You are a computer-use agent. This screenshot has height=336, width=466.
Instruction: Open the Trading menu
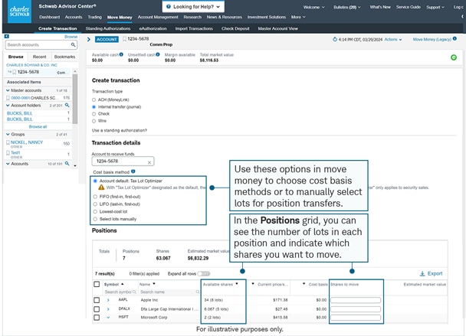(x=94, y=17)
